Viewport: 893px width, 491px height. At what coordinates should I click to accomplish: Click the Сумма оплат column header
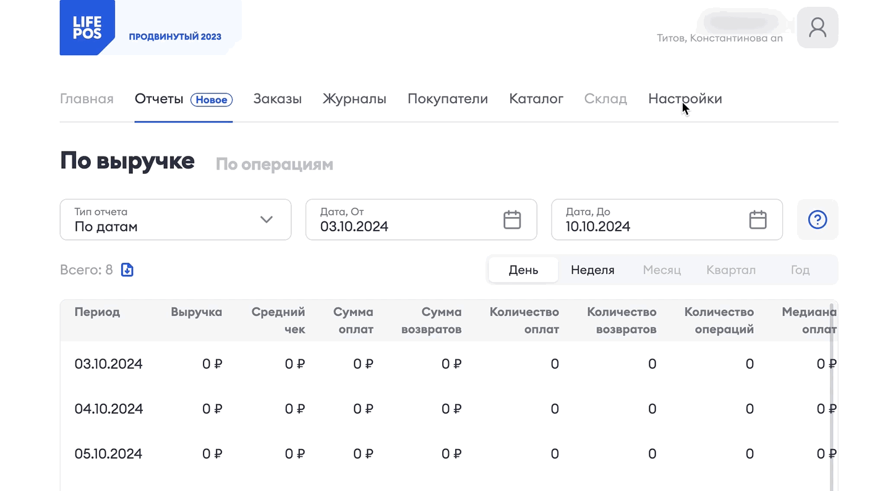(353, 320)
